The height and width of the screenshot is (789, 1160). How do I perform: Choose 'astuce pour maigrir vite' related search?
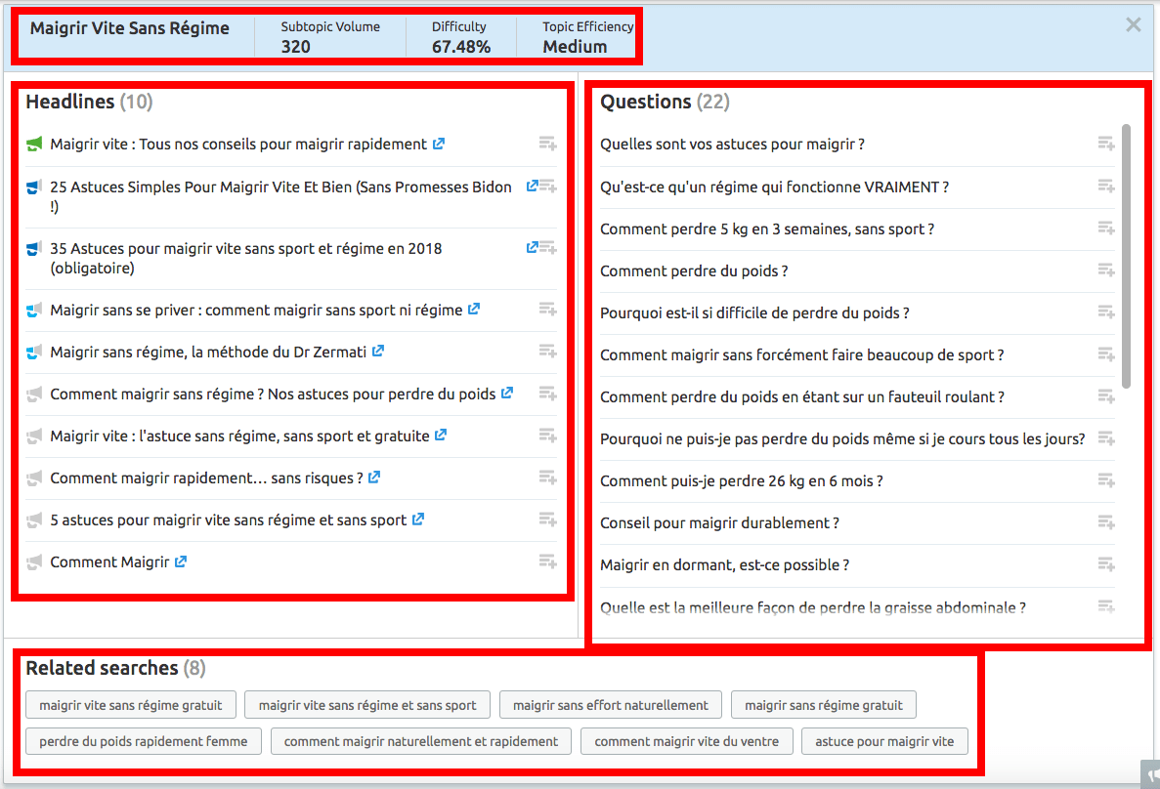click(x=884, y=741)
